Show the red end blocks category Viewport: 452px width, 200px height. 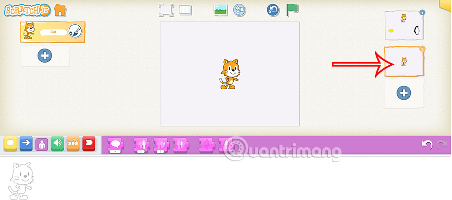pos(89,144)
